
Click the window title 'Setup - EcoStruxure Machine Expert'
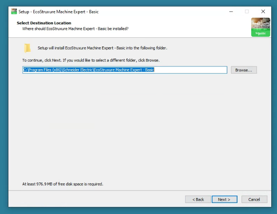[59, 12]
